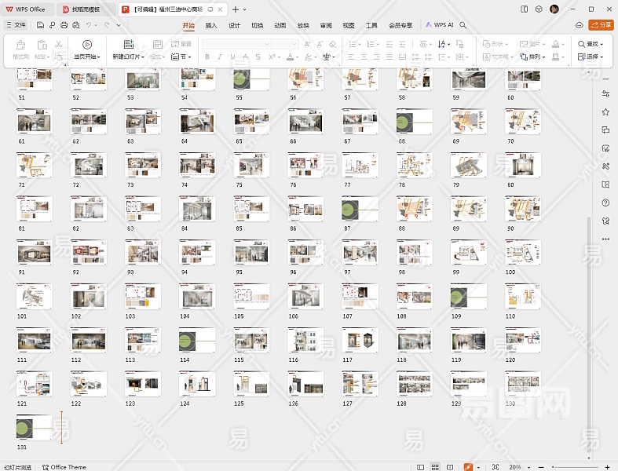The image size is (618, 471).
Task: Click the Save icon in quick access toolbar
Action: tap(40, 25)
